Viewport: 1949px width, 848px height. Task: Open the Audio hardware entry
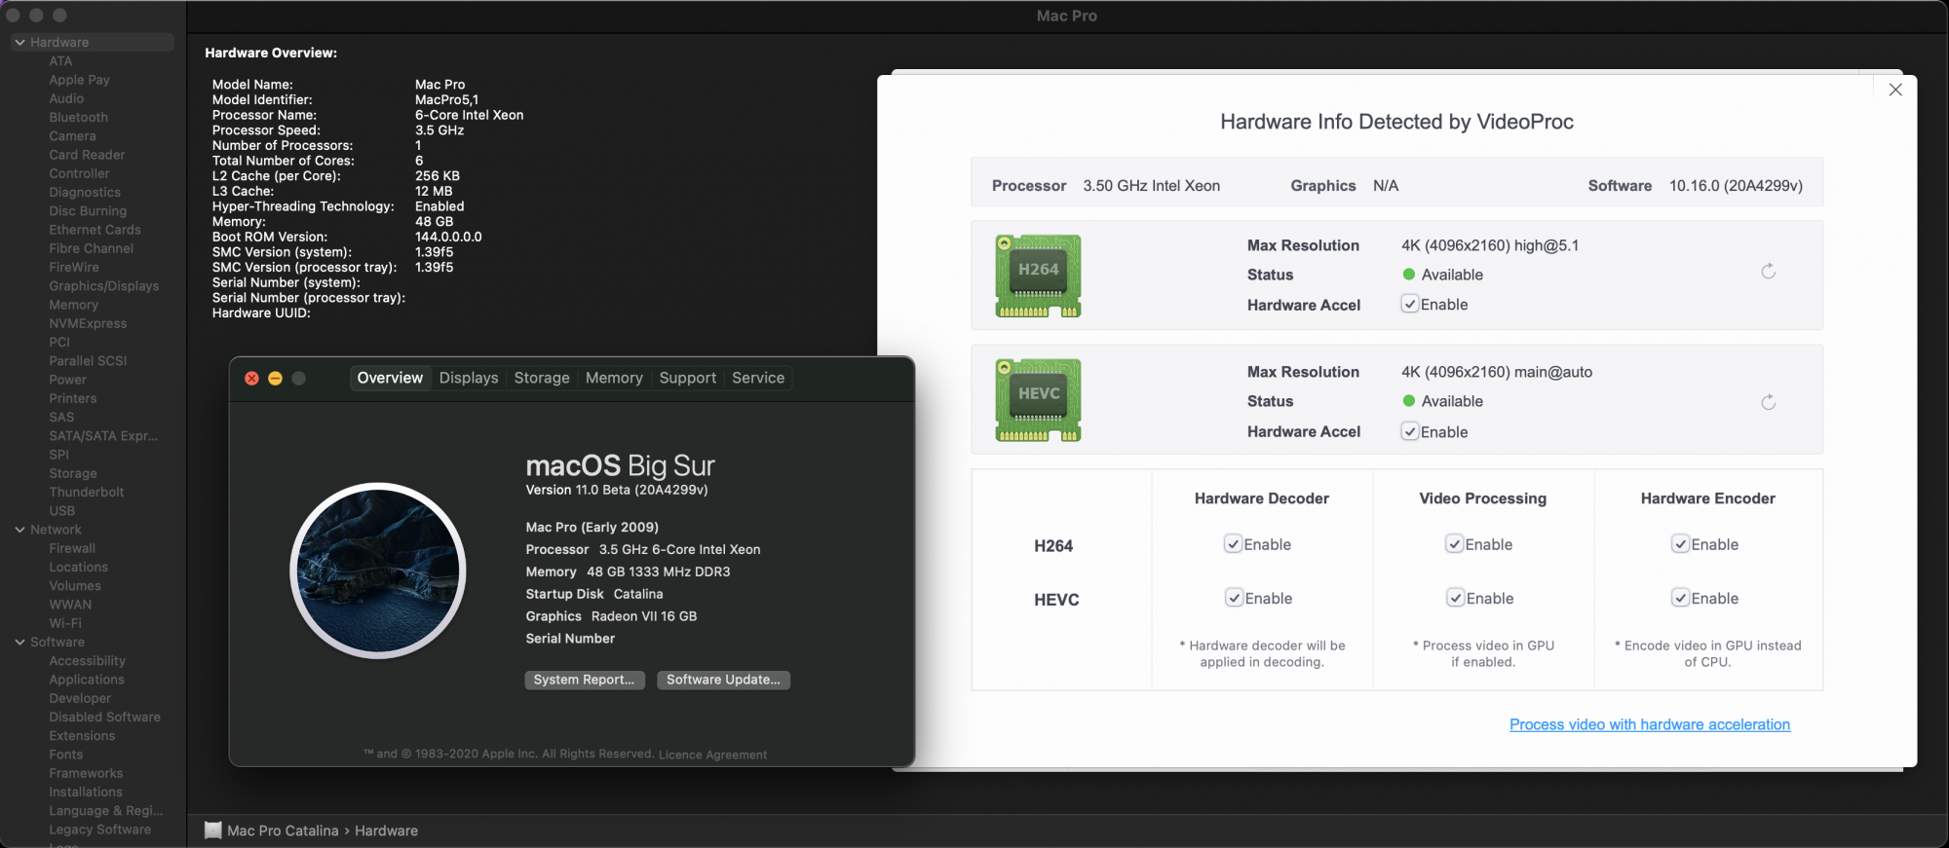click(66, 98)
